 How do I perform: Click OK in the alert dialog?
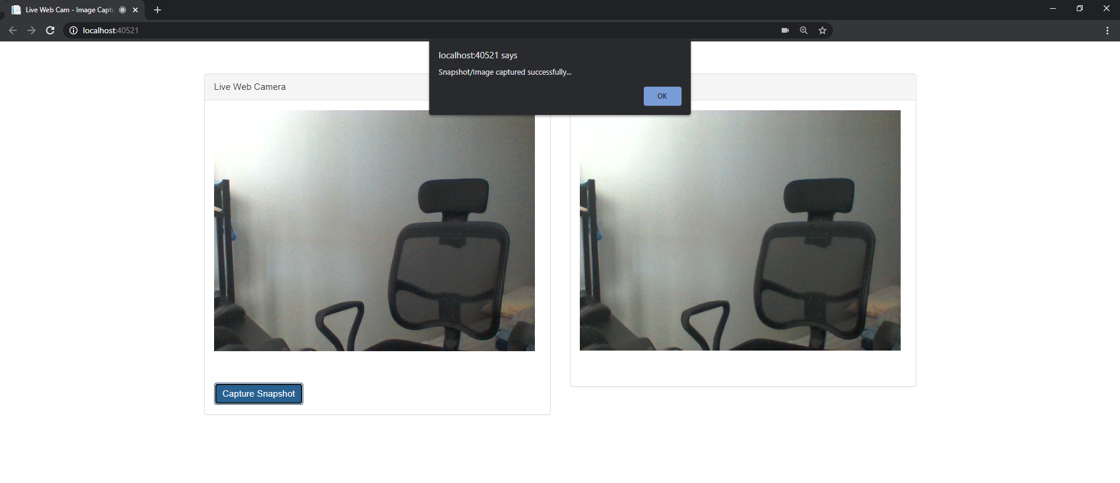(x=662, y=96)
